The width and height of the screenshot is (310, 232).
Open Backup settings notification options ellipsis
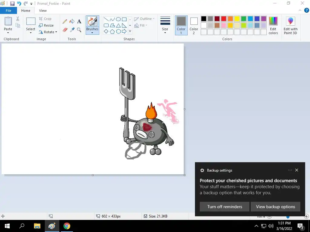(290, 170)
